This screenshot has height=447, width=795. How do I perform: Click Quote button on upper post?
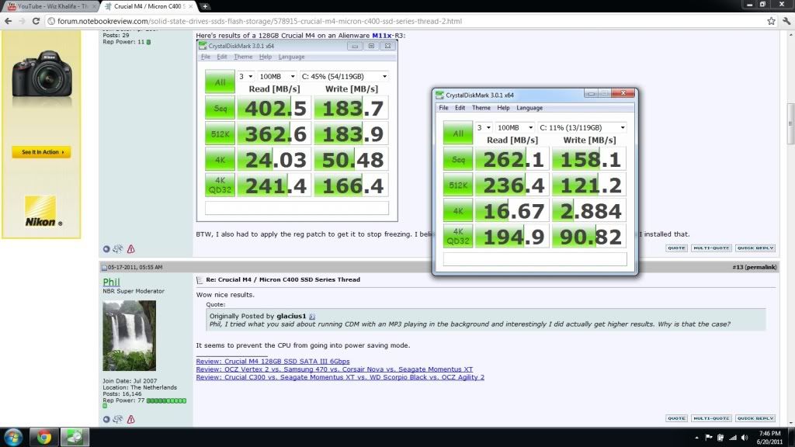676,248
